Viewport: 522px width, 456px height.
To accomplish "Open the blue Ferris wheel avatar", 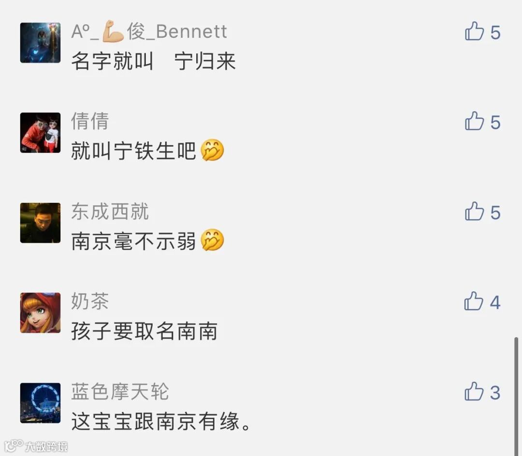I will [40, 403].
